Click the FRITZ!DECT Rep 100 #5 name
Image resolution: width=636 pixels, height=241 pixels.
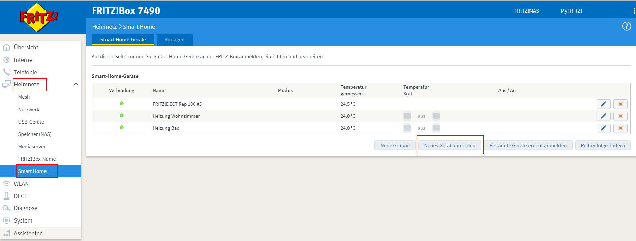pyautogui.click(x=177, y=104)
